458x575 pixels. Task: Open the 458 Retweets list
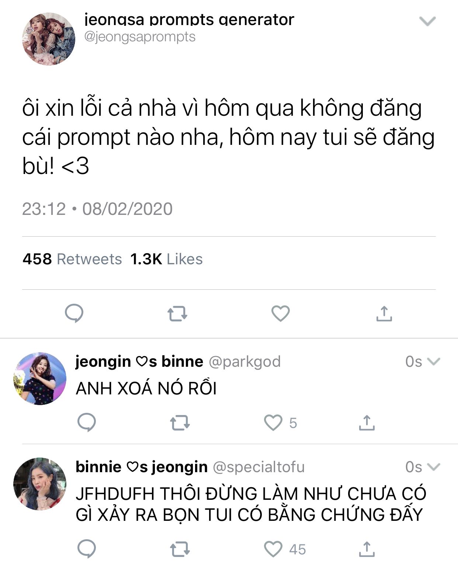[x=72, y=259]
